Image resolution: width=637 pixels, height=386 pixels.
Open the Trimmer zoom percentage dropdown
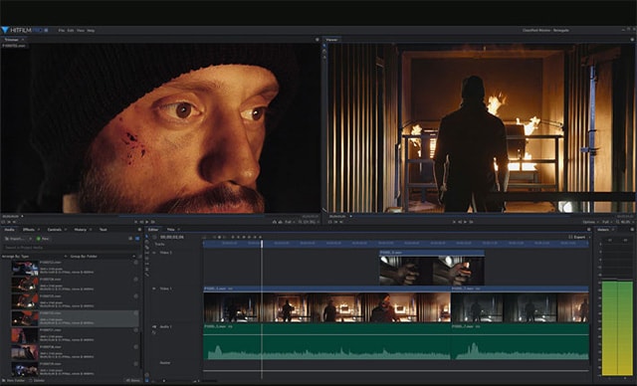(309, 222)
